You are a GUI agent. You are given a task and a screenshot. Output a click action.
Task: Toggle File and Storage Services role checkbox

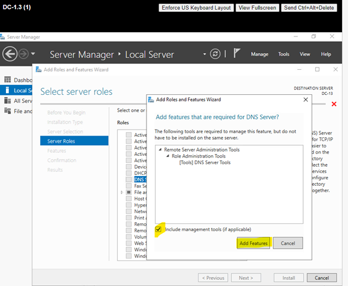click(x=129, y=192)
